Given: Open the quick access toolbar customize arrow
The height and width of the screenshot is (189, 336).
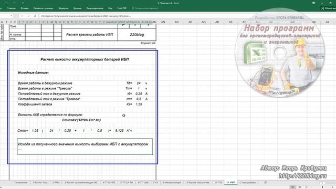Looking at the screenshot, I should [x=23, y=3].
